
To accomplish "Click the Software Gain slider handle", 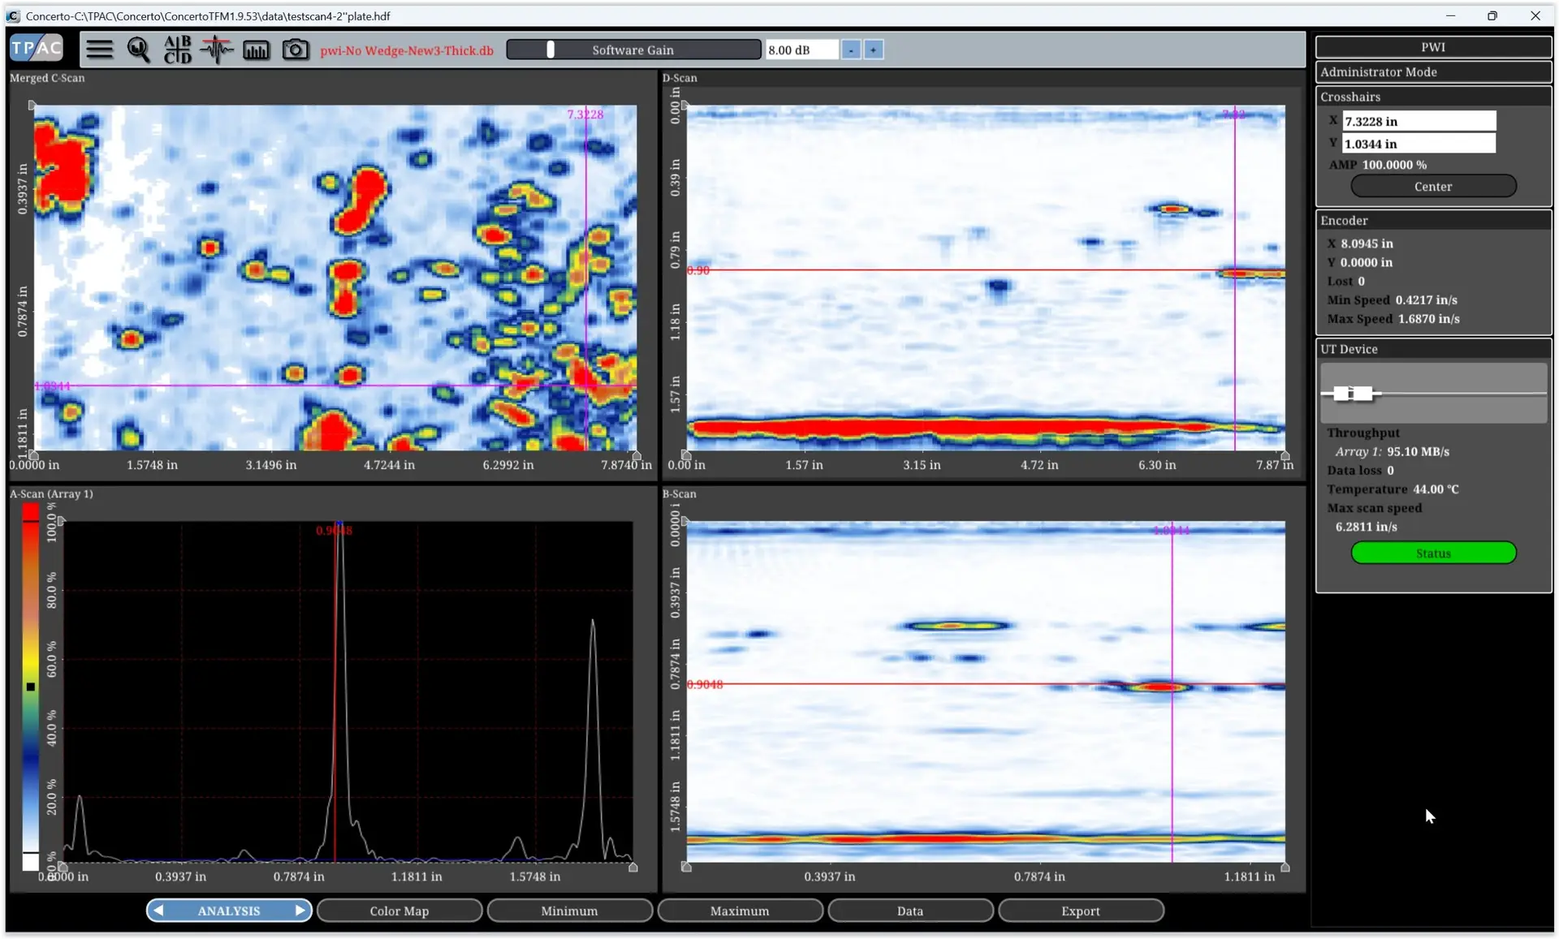I will [551, 50].
